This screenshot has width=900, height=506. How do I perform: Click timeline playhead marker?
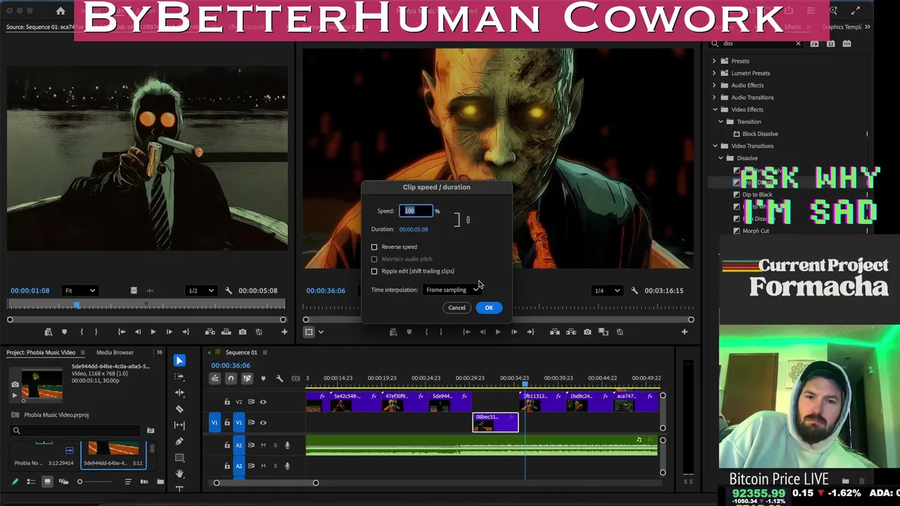coord(525,384)
